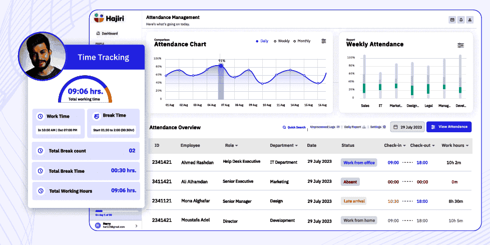Click the Break Time cup icon
Screen dimensions: 490x245
[96, 116]
